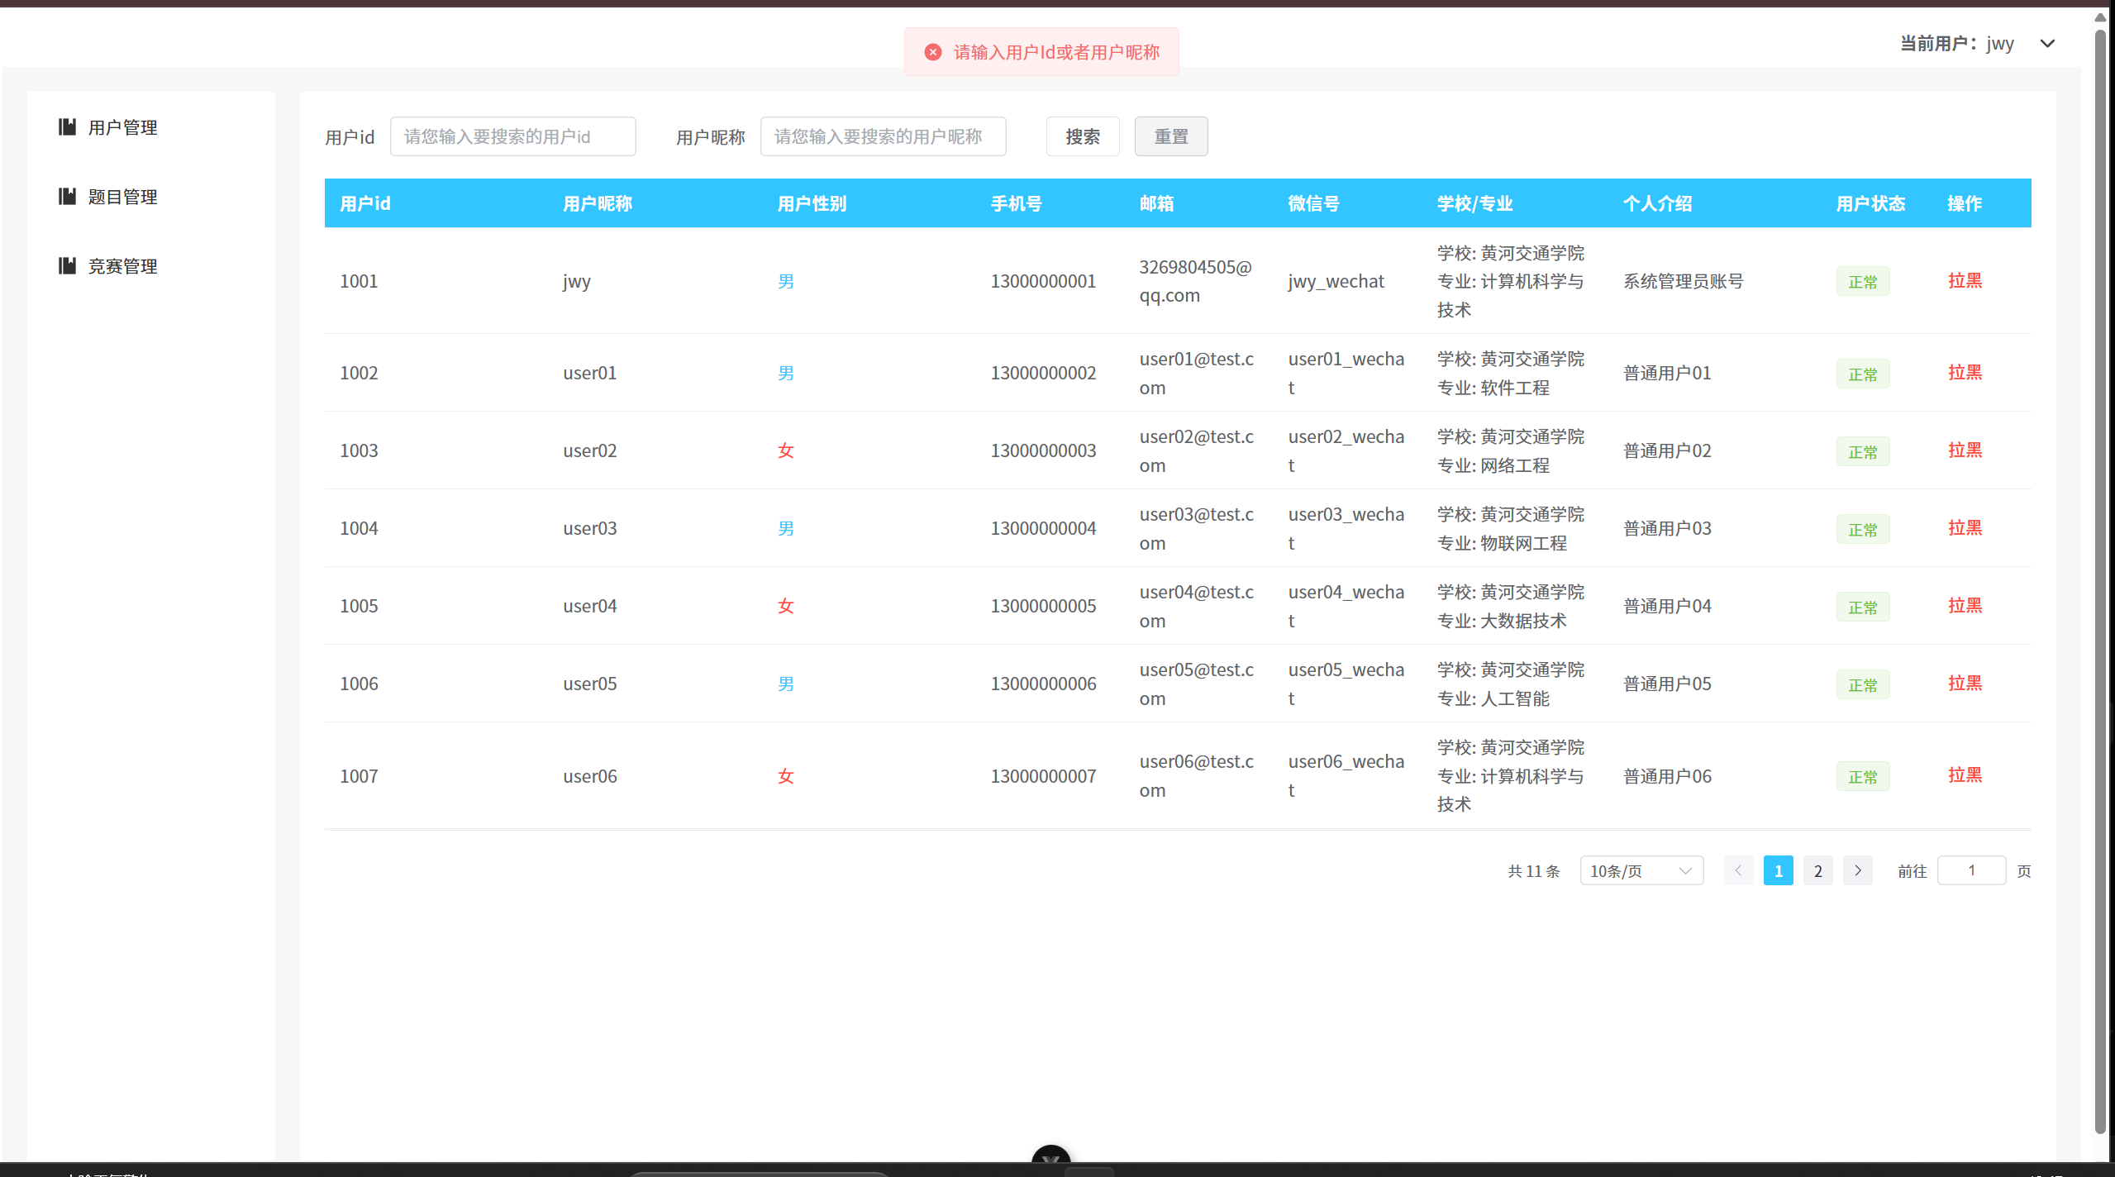Expand current user jwy dropdown chevron
This screenshot has width=2115, height=1177.
[2046, 44]
